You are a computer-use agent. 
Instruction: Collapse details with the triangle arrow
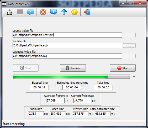pos(134,77)
